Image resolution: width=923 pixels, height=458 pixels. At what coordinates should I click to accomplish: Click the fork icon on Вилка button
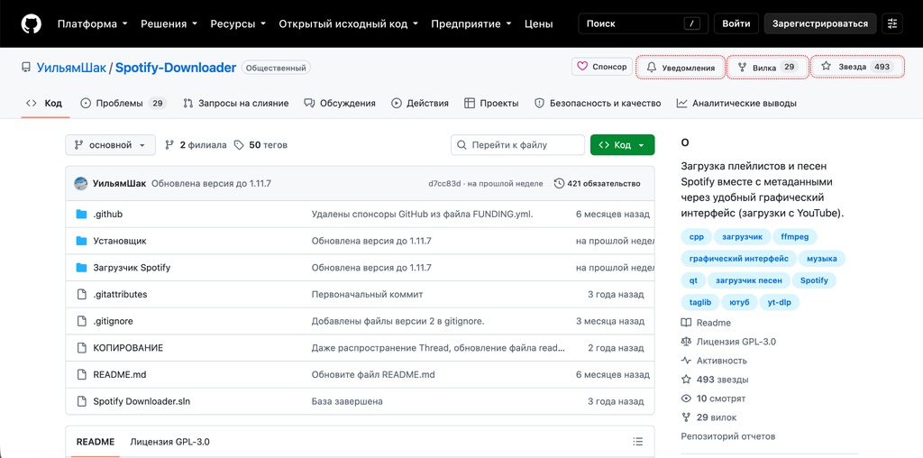[x=743, y=67]
